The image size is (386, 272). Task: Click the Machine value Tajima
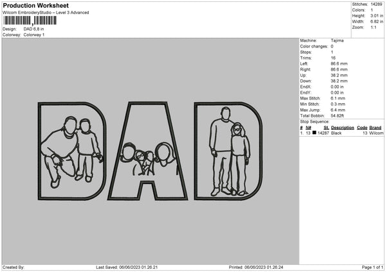(336, 40)
